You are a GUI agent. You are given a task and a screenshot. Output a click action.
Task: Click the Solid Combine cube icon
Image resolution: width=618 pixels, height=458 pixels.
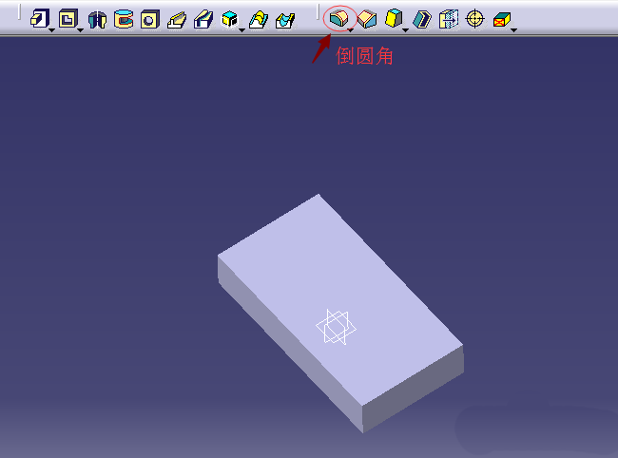230,18
